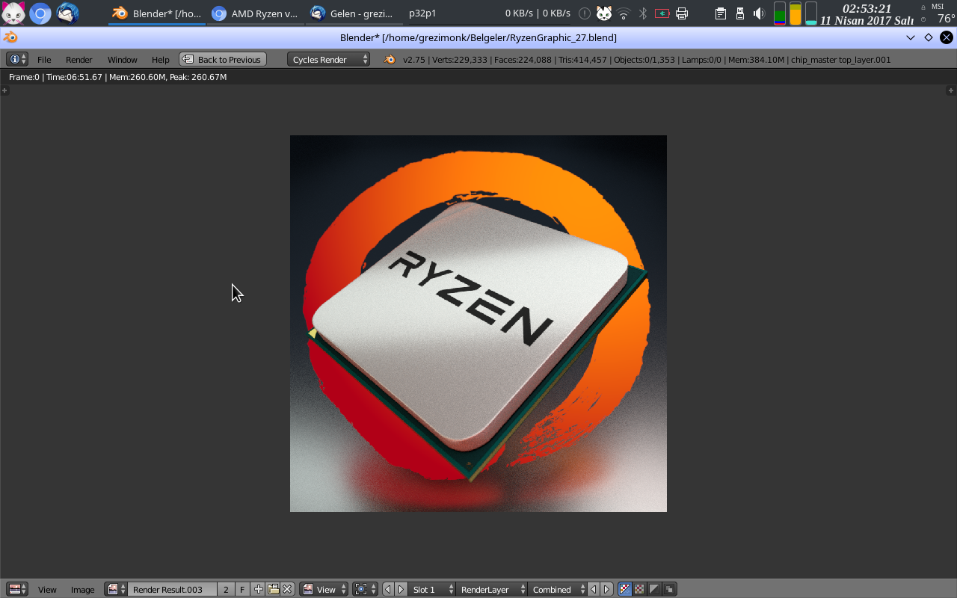The width and height of the screenshot is (957, 598).
Task: Open the View mode dropdown
Action: point(324,589)
